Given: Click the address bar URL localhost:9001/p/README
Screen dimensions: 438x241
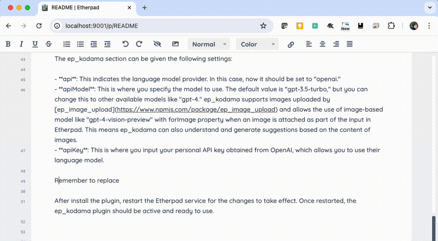Looking at the screenshot, I should 102,26.
